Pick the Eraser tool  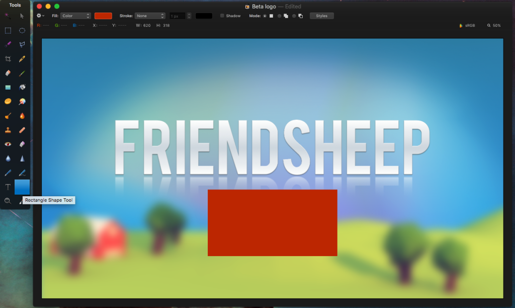8,73
